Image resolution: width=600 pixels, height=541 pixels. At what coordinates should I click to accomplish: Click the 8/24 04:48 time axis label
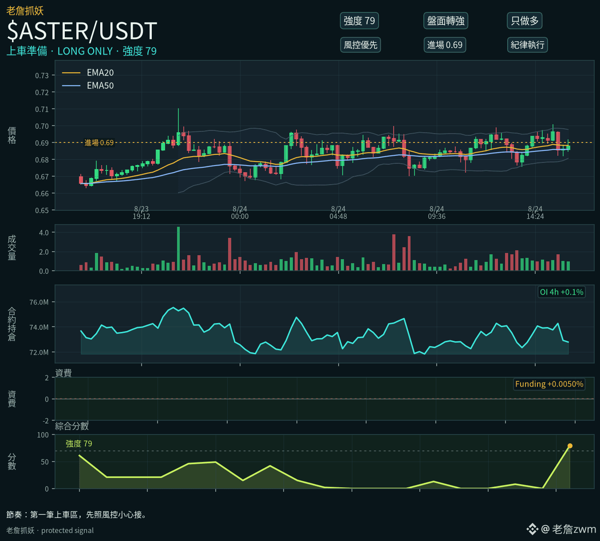click(338, 213)
